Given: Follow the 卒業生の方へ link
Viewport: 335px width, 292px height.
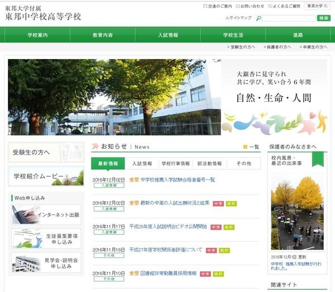Looking at the screenshot, I should point(313,47).
